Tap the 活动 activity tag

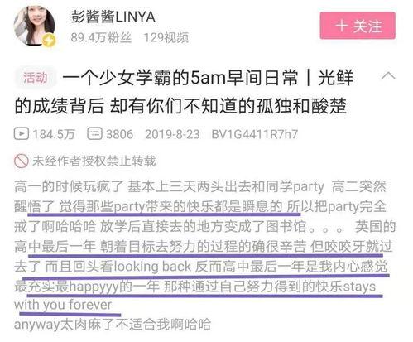(36, 78)
